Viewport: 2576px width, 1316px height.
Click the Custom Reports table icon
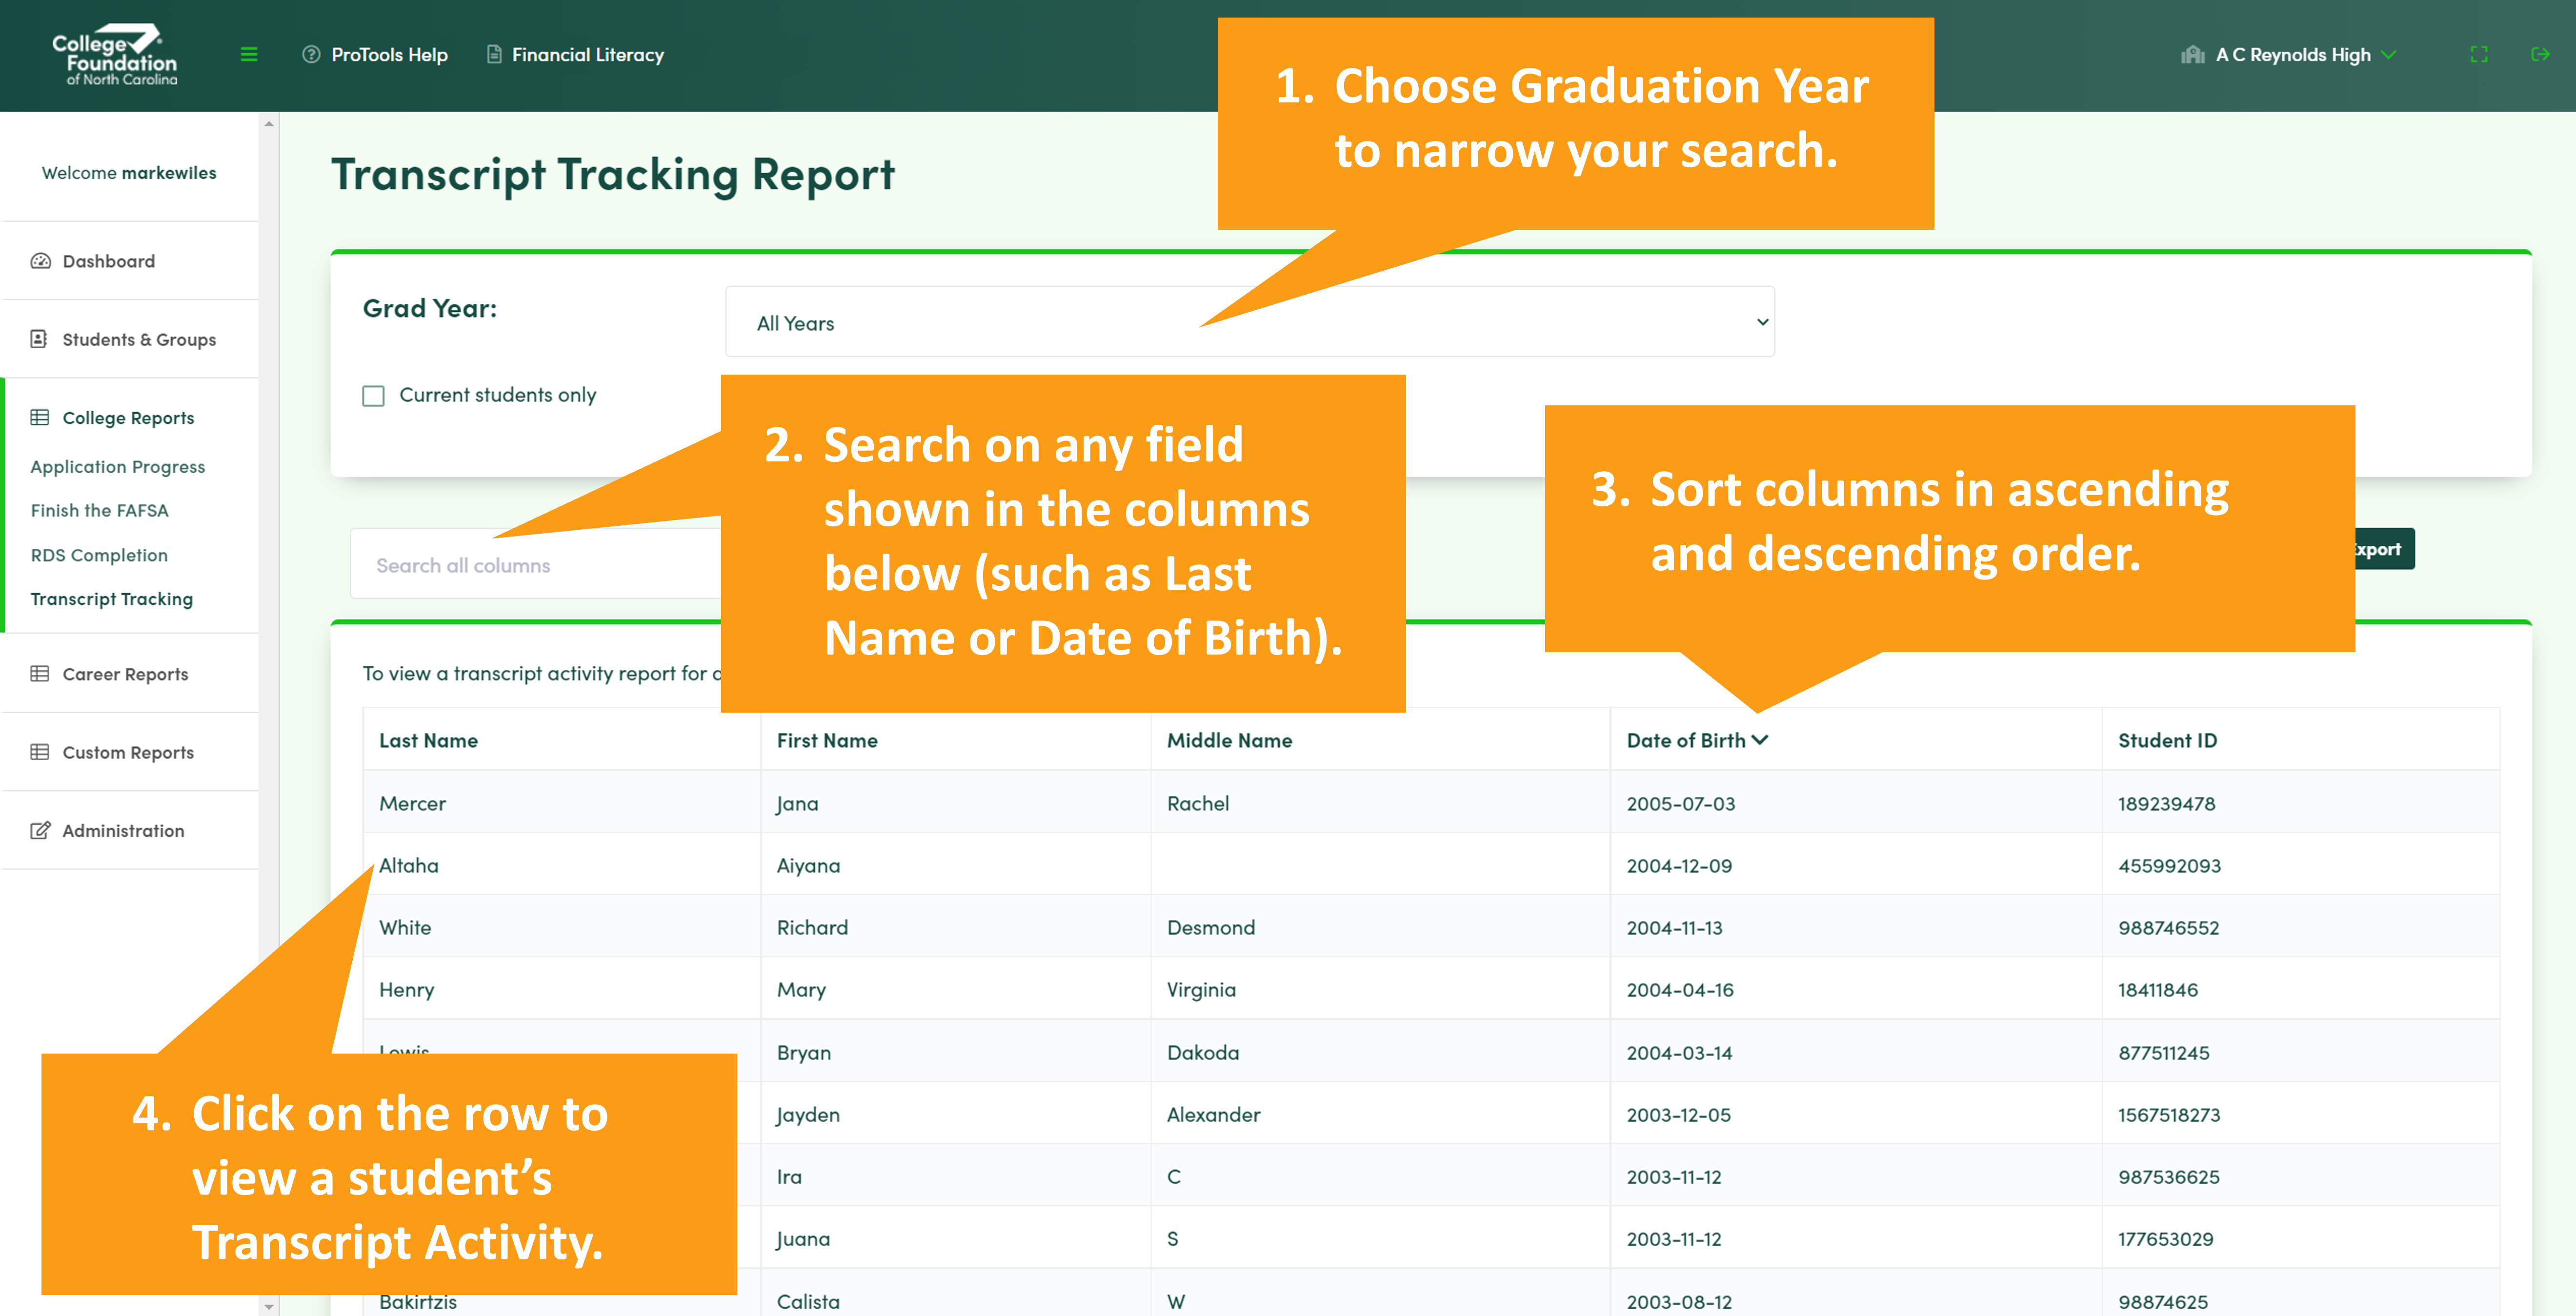pyautogui.click(x=39, y=752)
